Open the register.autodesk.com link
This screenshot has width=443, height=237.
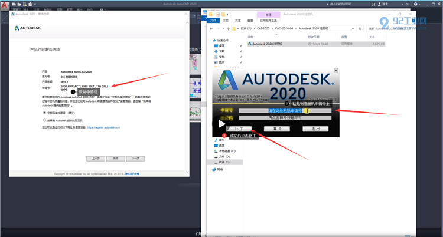(104, 127)
